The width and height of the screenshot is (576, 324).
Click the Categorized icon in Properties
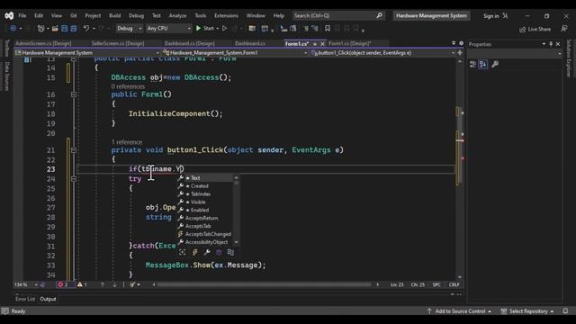coord(472,64)
